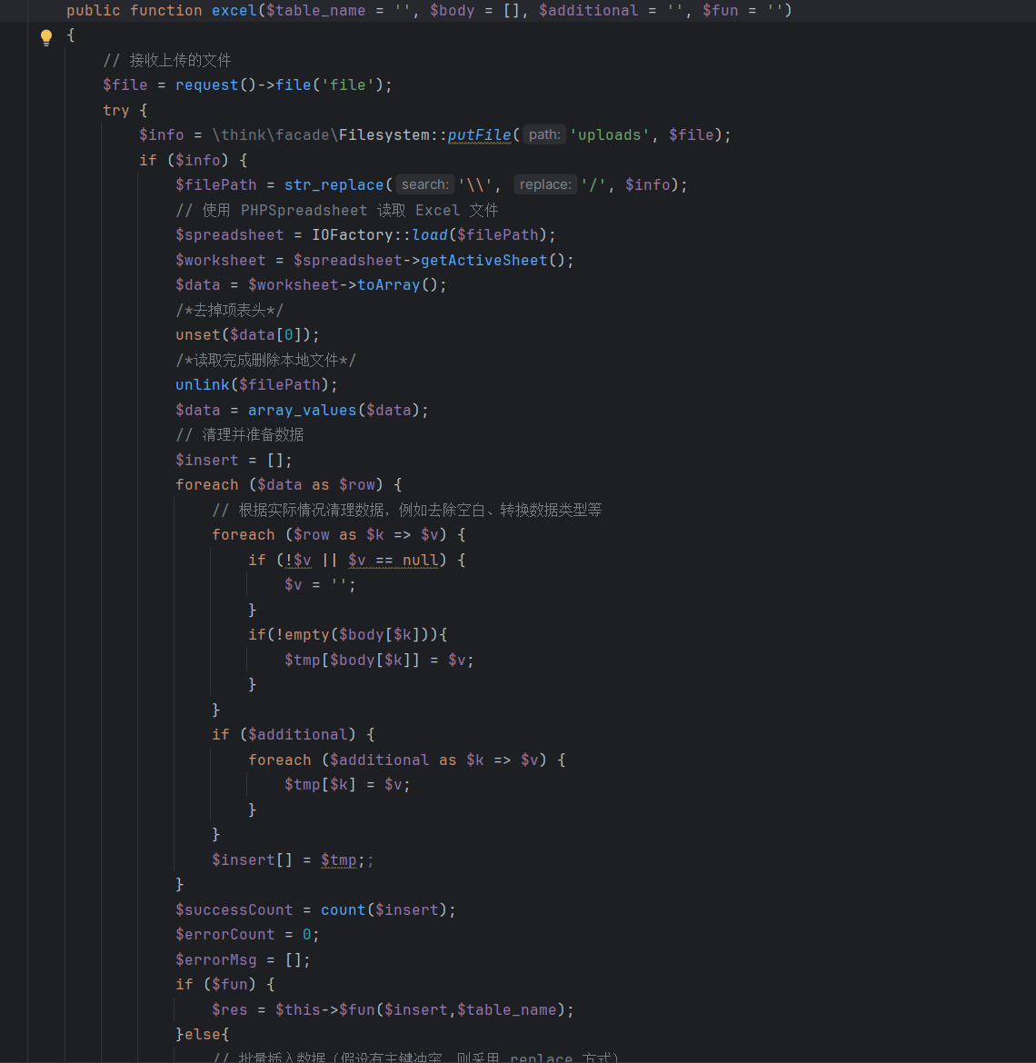
Task: Click the "replace:" parameter hint
Action: (545, 184)
